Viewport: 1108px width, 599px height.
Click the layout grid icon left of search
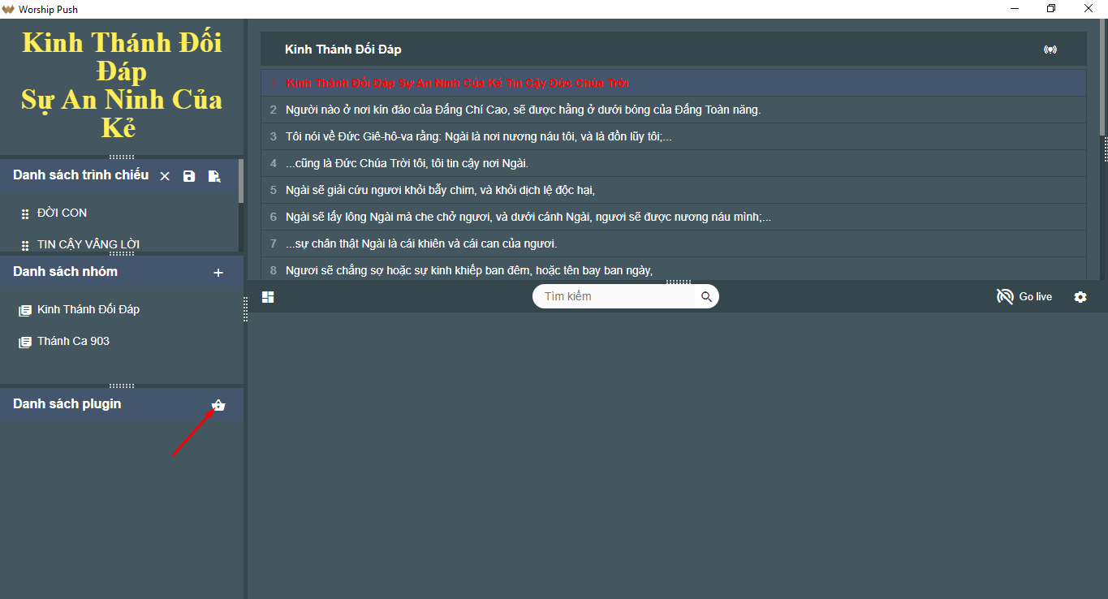pyautogui.click(x=268, y=297)
